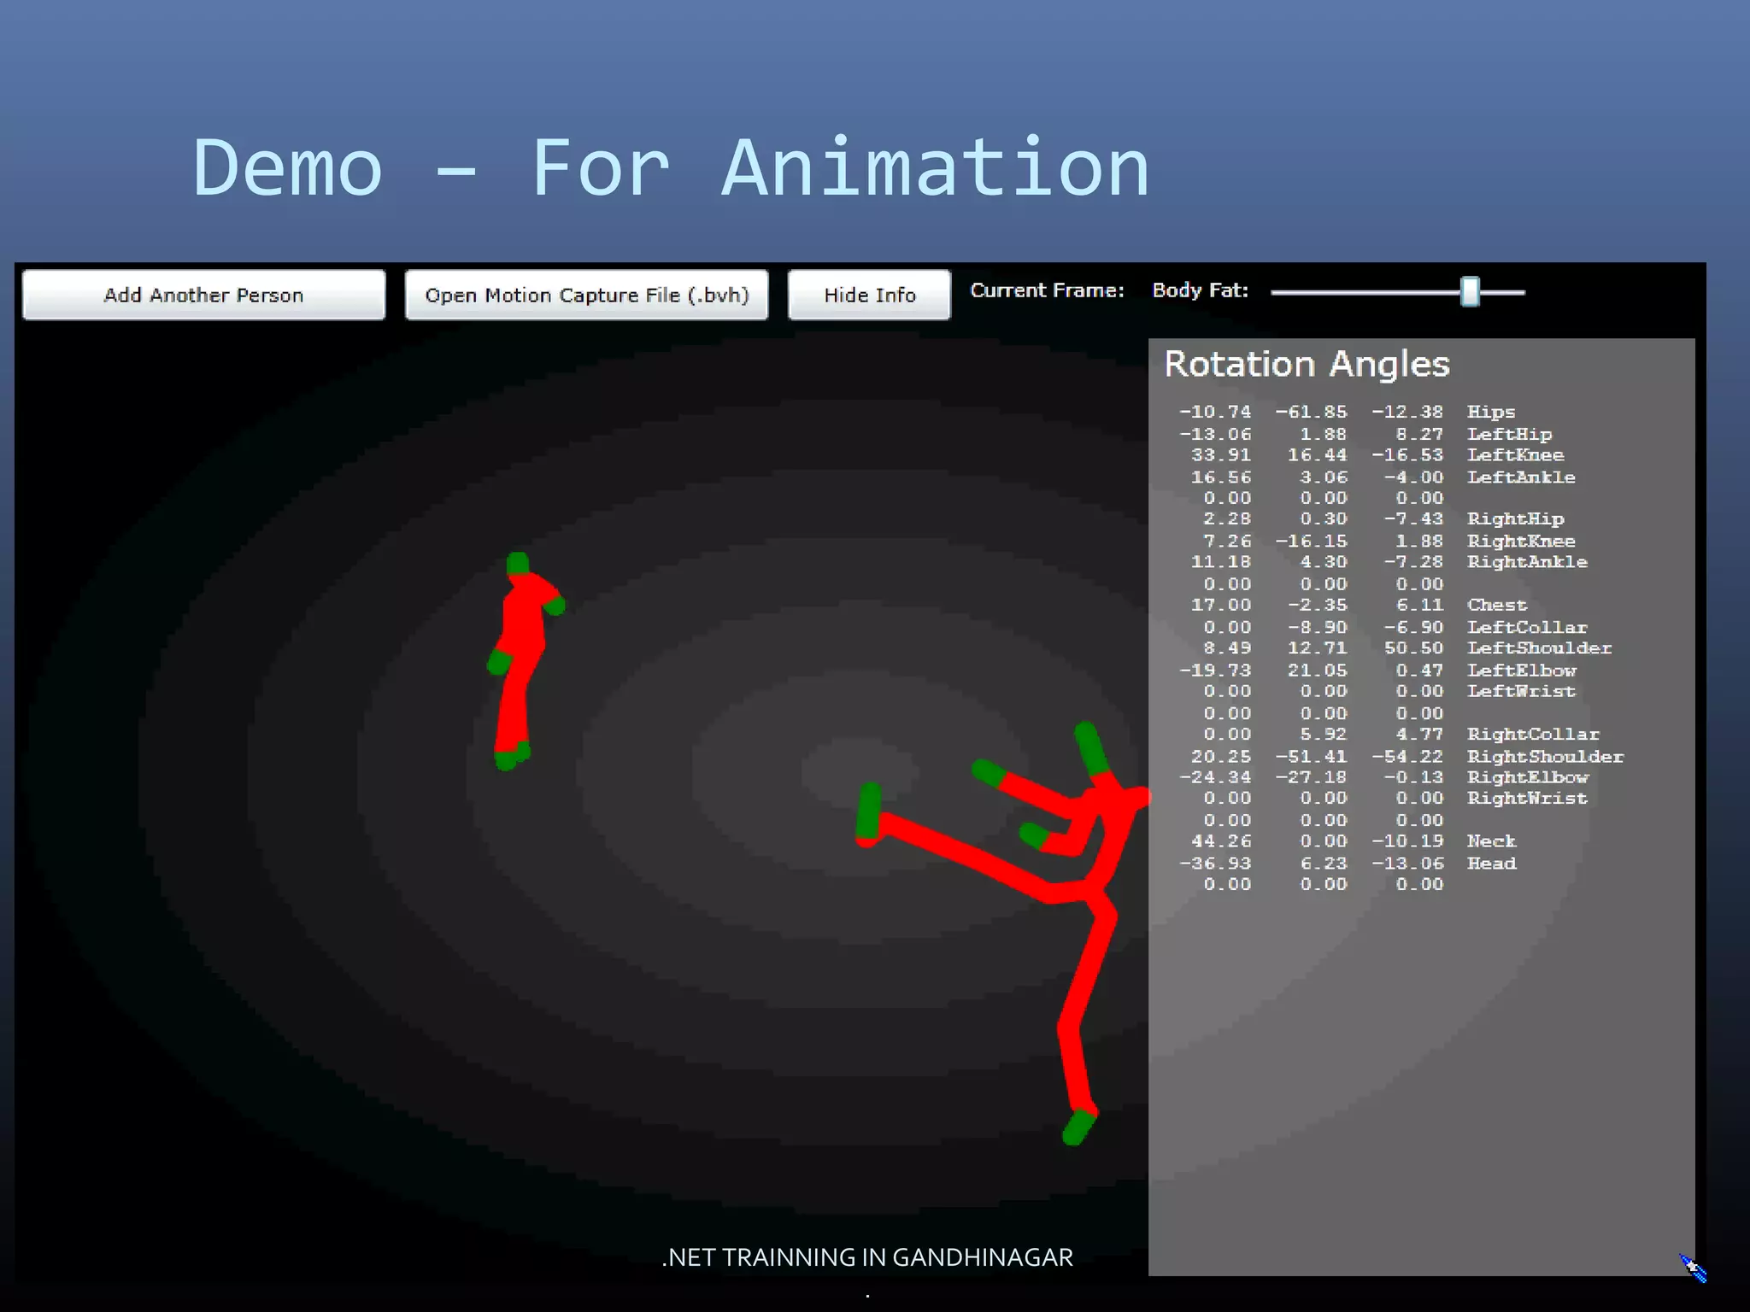Select the RightAnkle row label

tap(1527, 562)
